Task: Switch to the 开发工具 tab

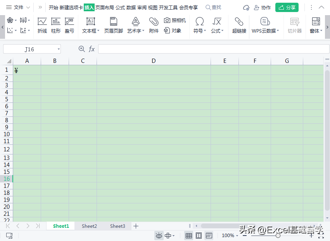Action: point(168,8)
